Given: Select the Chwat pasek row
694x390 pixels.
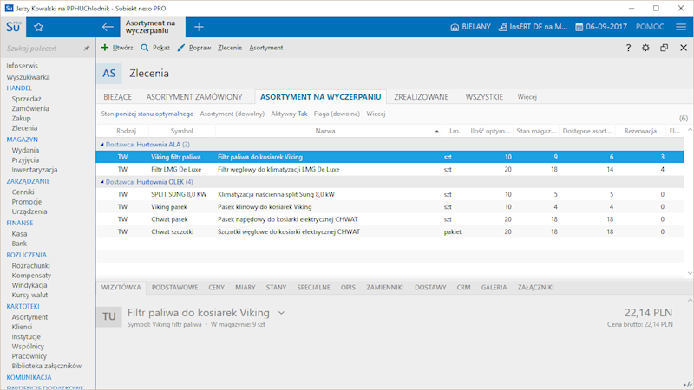Looking at the screenshot, I should click(390, 219).
